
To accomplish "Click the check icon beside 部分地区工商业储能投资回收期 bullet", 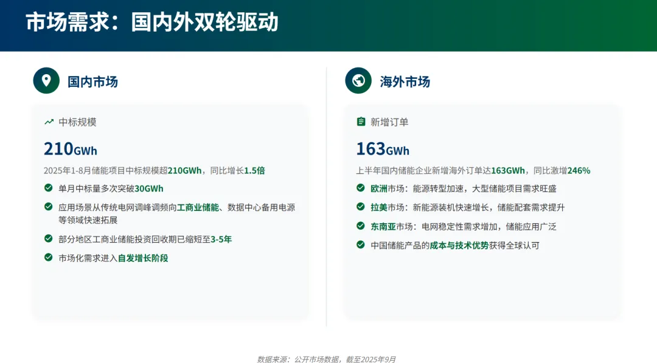I will [49, 239].
